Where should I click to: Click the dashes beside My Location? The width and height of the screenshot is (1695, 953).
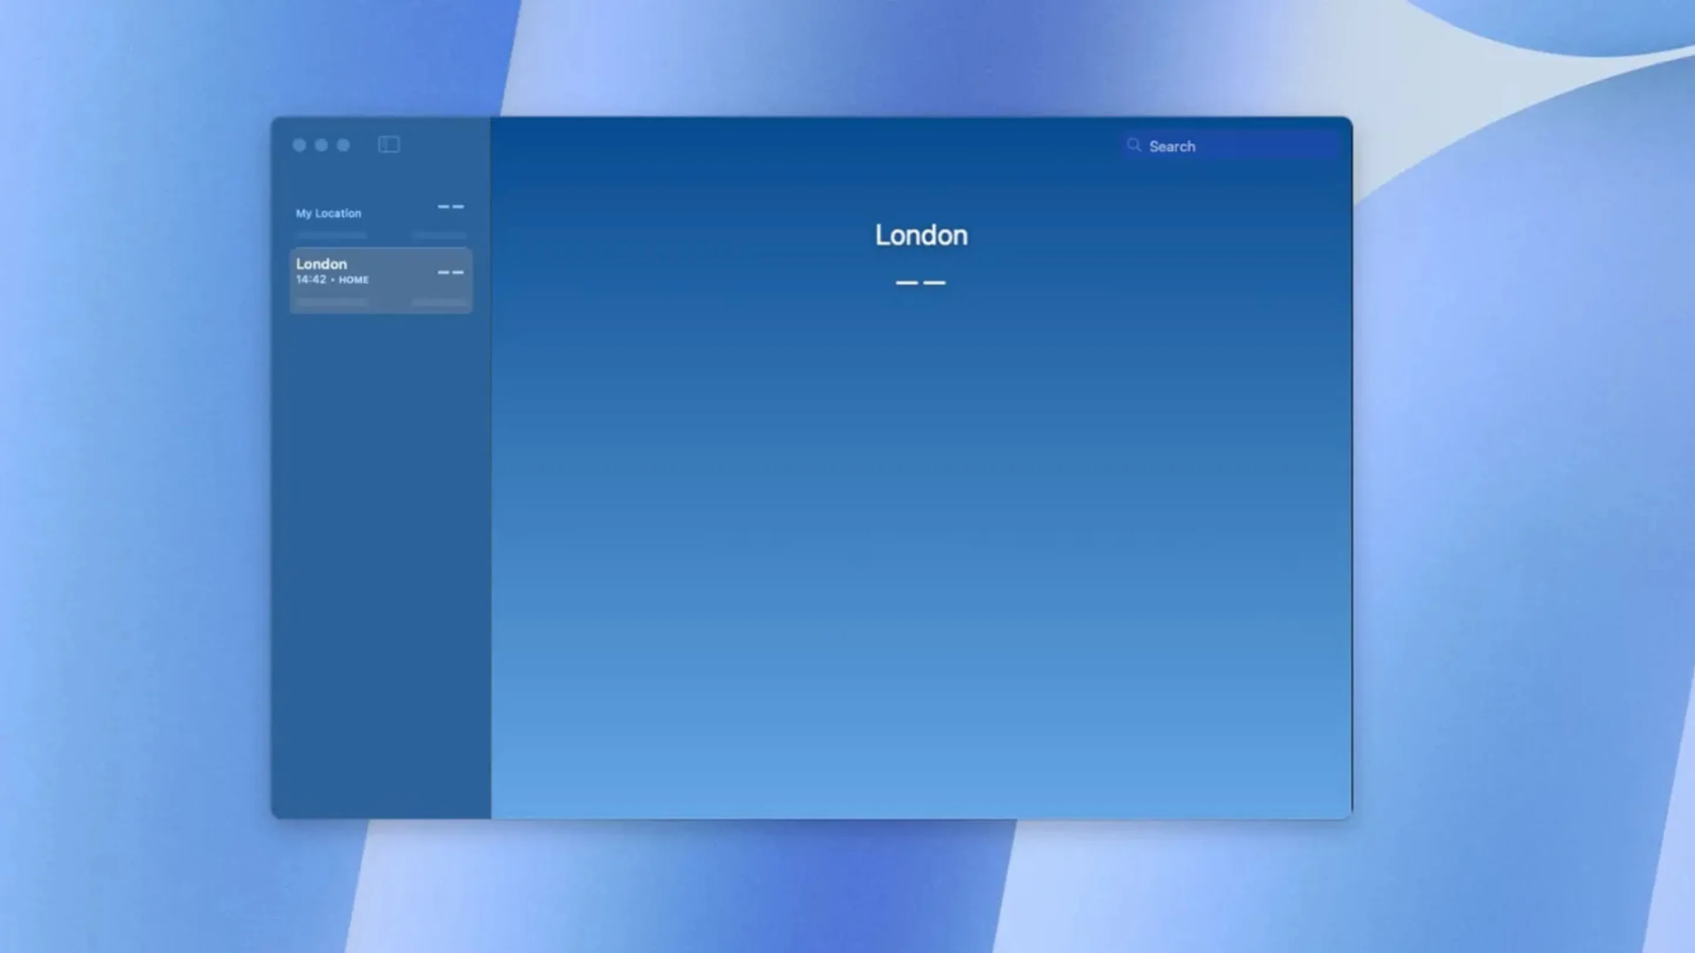coord(451,206)
